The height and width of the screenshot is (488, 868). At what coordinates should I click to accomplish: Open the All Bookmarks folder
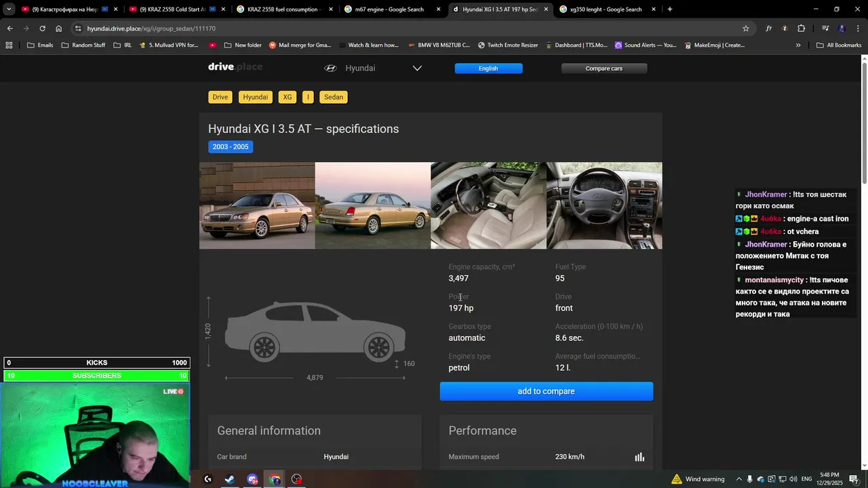pyautogui.click(x=839, y=45)
